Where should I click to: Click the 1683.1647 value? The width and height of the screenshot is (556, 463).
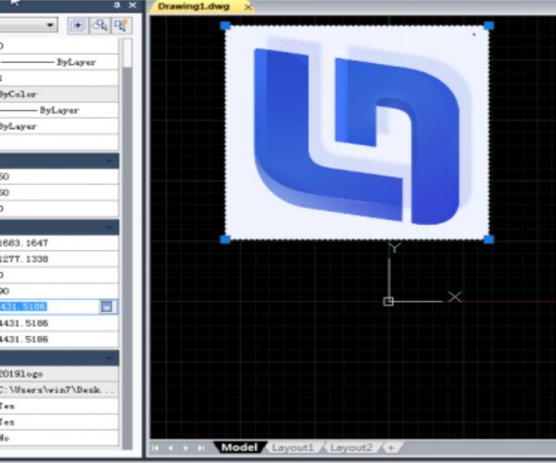point(24,243)
